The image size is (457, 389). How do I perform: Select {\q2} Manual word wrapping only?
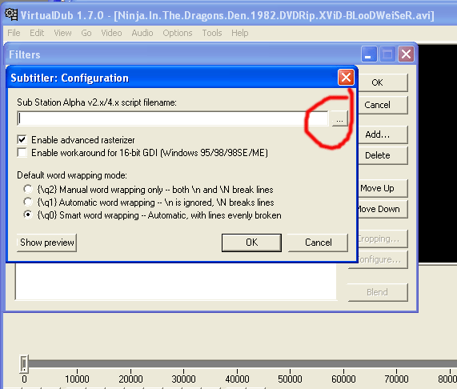[x=28, y=190]
